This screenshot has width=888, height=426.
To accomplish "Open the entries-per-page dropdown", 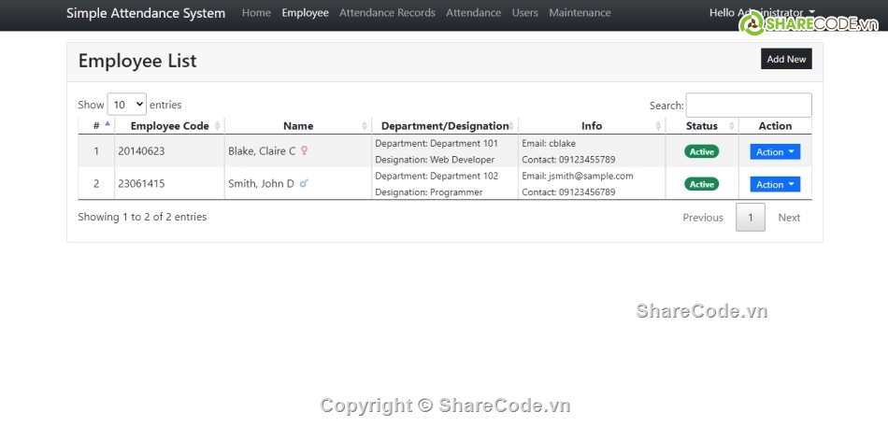I will tap(127, 105).
